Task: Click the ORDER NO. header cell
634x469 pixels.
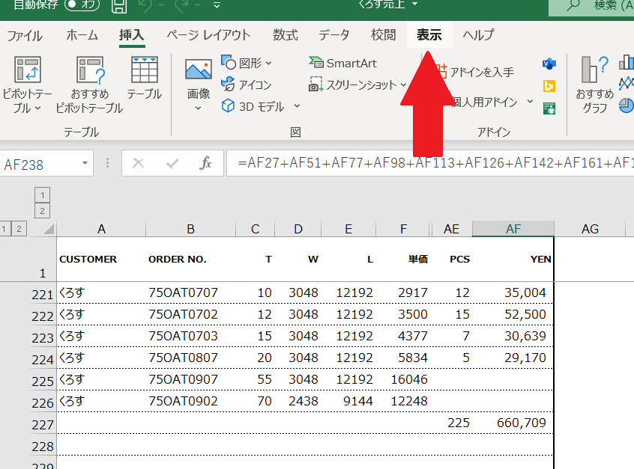Action: (x=191, y=259)
